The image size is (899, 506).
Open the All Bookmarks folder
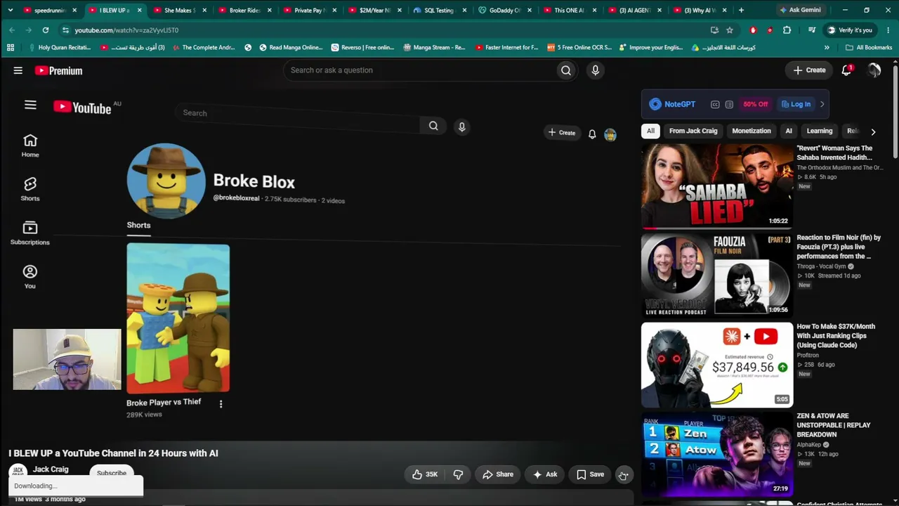(869, 48)
